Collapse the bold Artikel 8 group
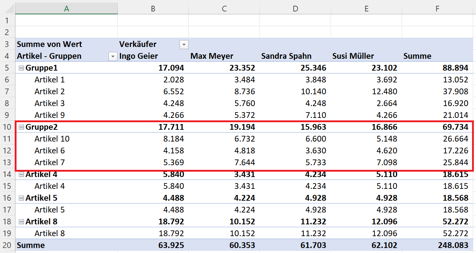The height and width of the screenshot is (253, 476). pos(21,222)
